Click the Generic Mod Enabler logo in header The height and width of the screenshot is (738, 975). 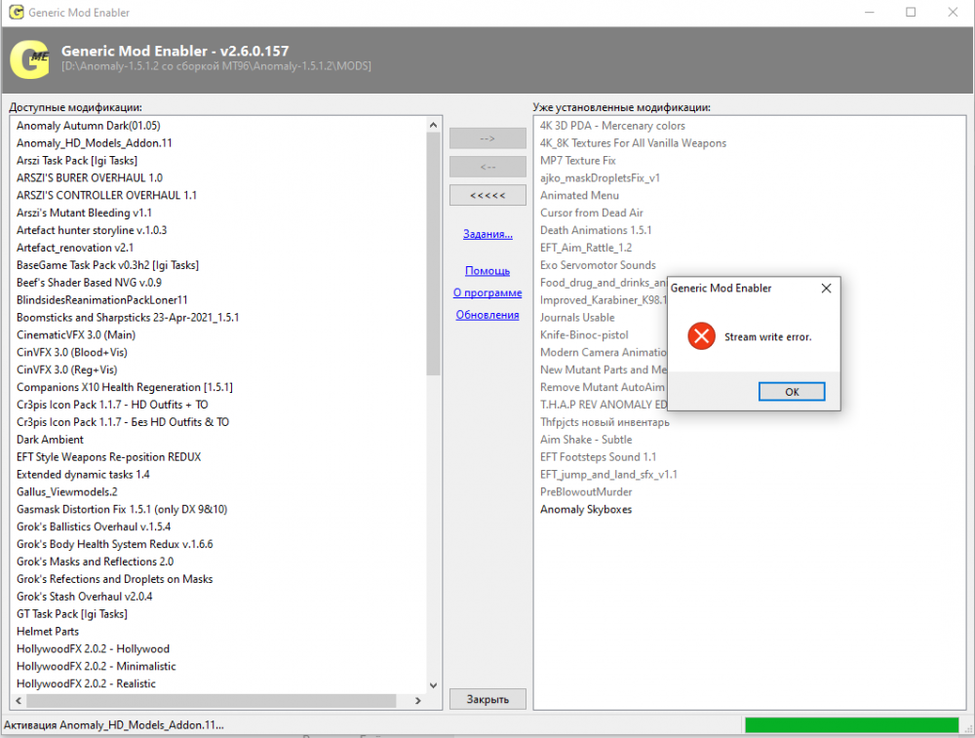click(30, 59)
